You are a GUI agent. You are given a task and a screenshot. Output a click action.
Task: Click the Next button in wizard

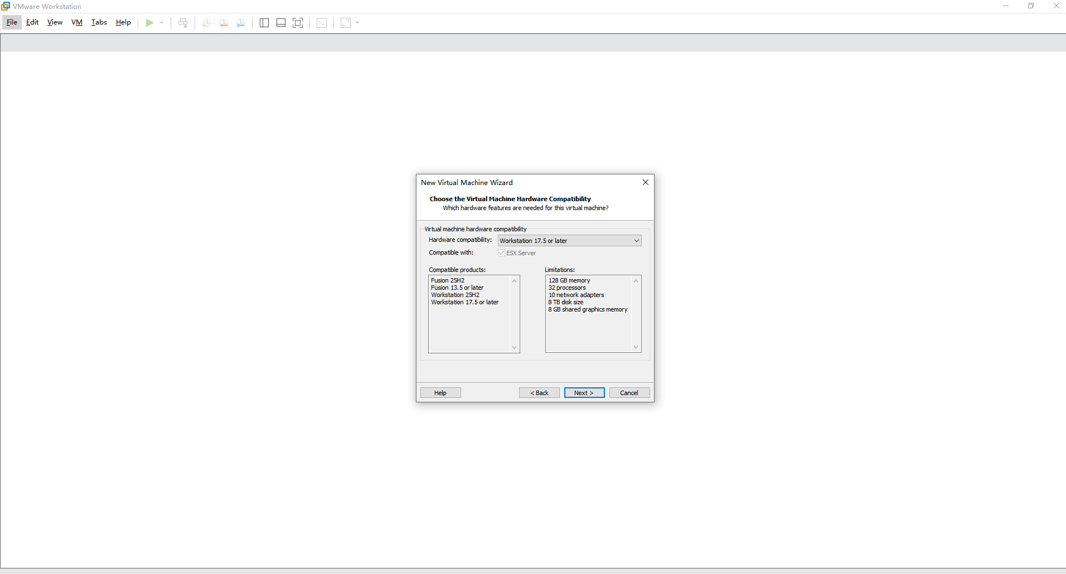coord(584,393)
